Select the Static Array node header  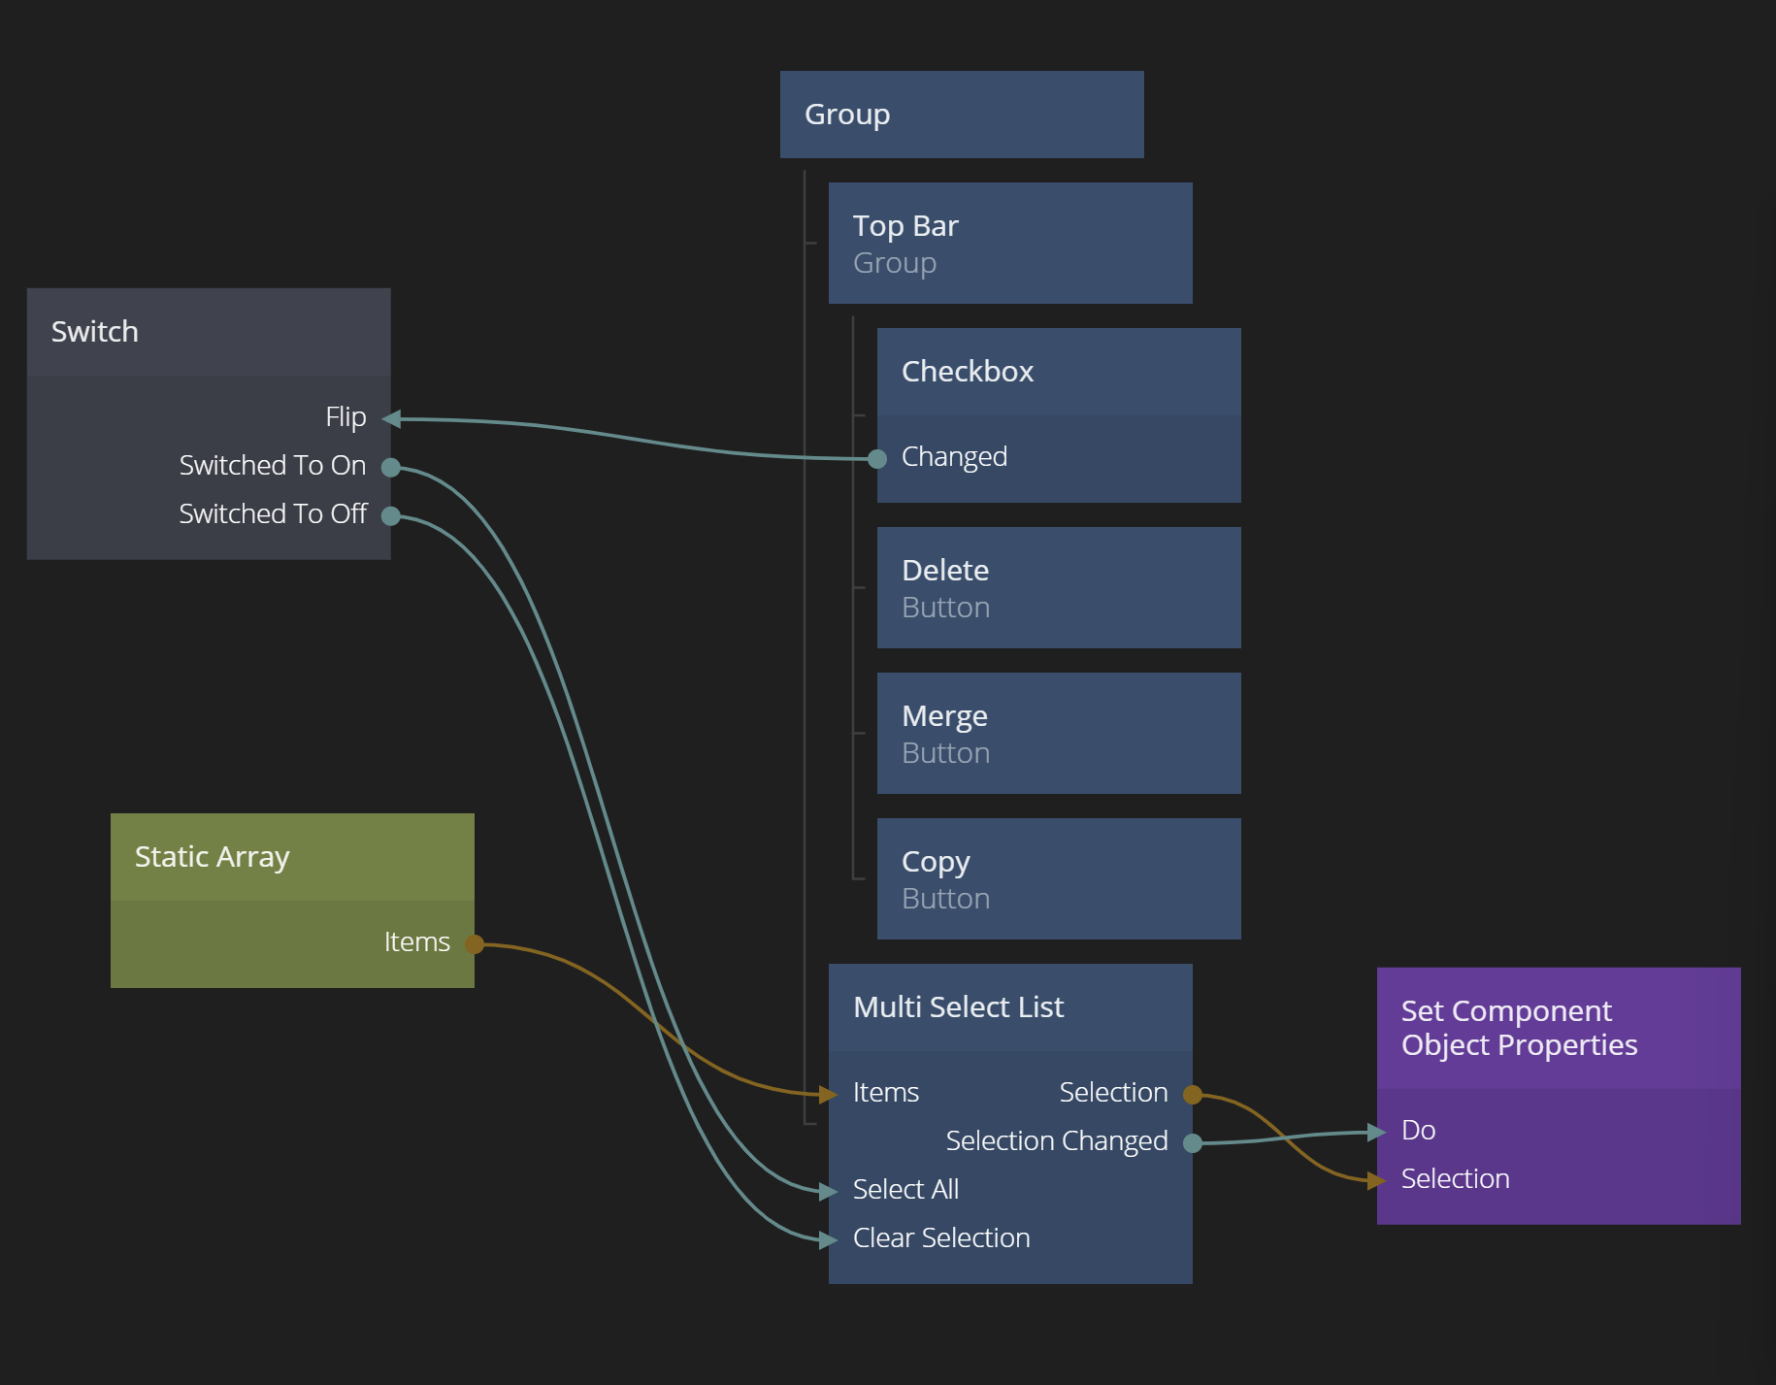[291, 857]
